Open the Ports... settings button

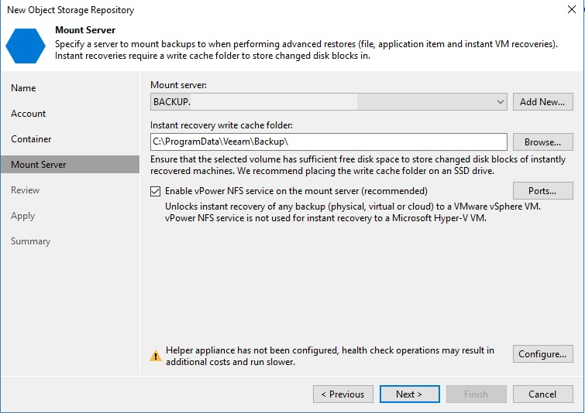543,191
